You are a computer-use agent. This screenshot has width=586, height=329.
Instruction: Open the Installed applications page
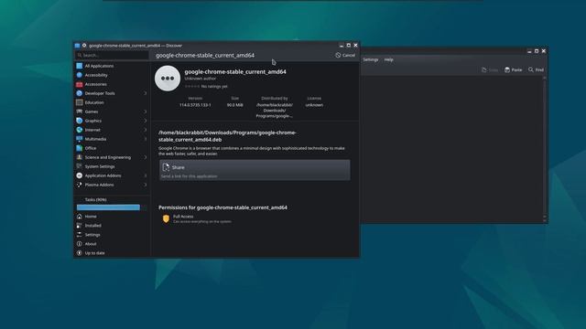click(112, 226)
